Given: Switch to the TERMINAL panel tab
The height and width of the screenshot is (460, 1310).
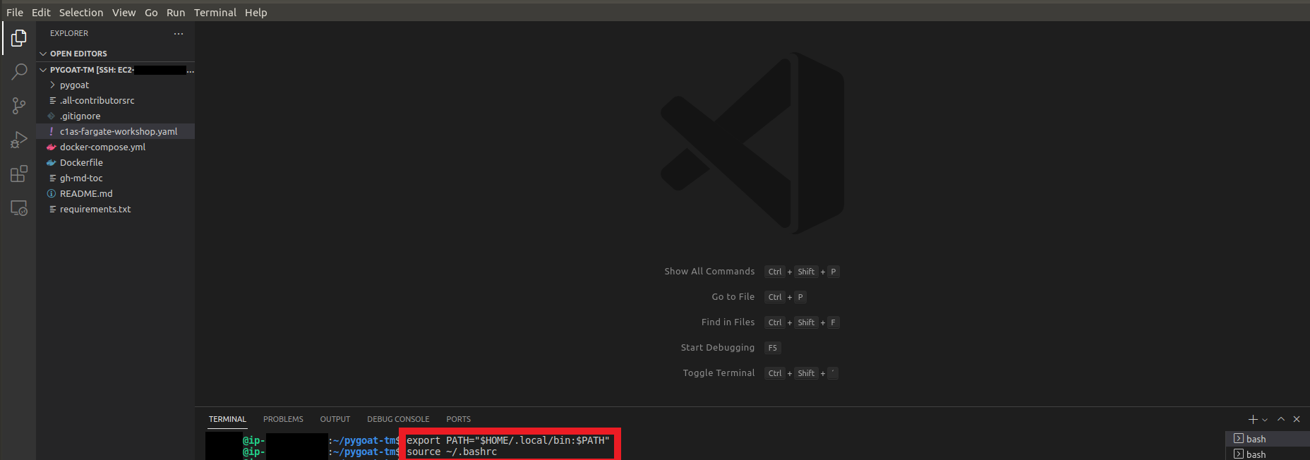Looking at the screenshot, I should [x=227, y=419].
